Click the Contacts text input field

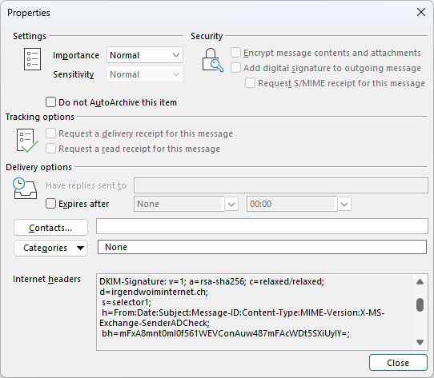coord(262,226)
